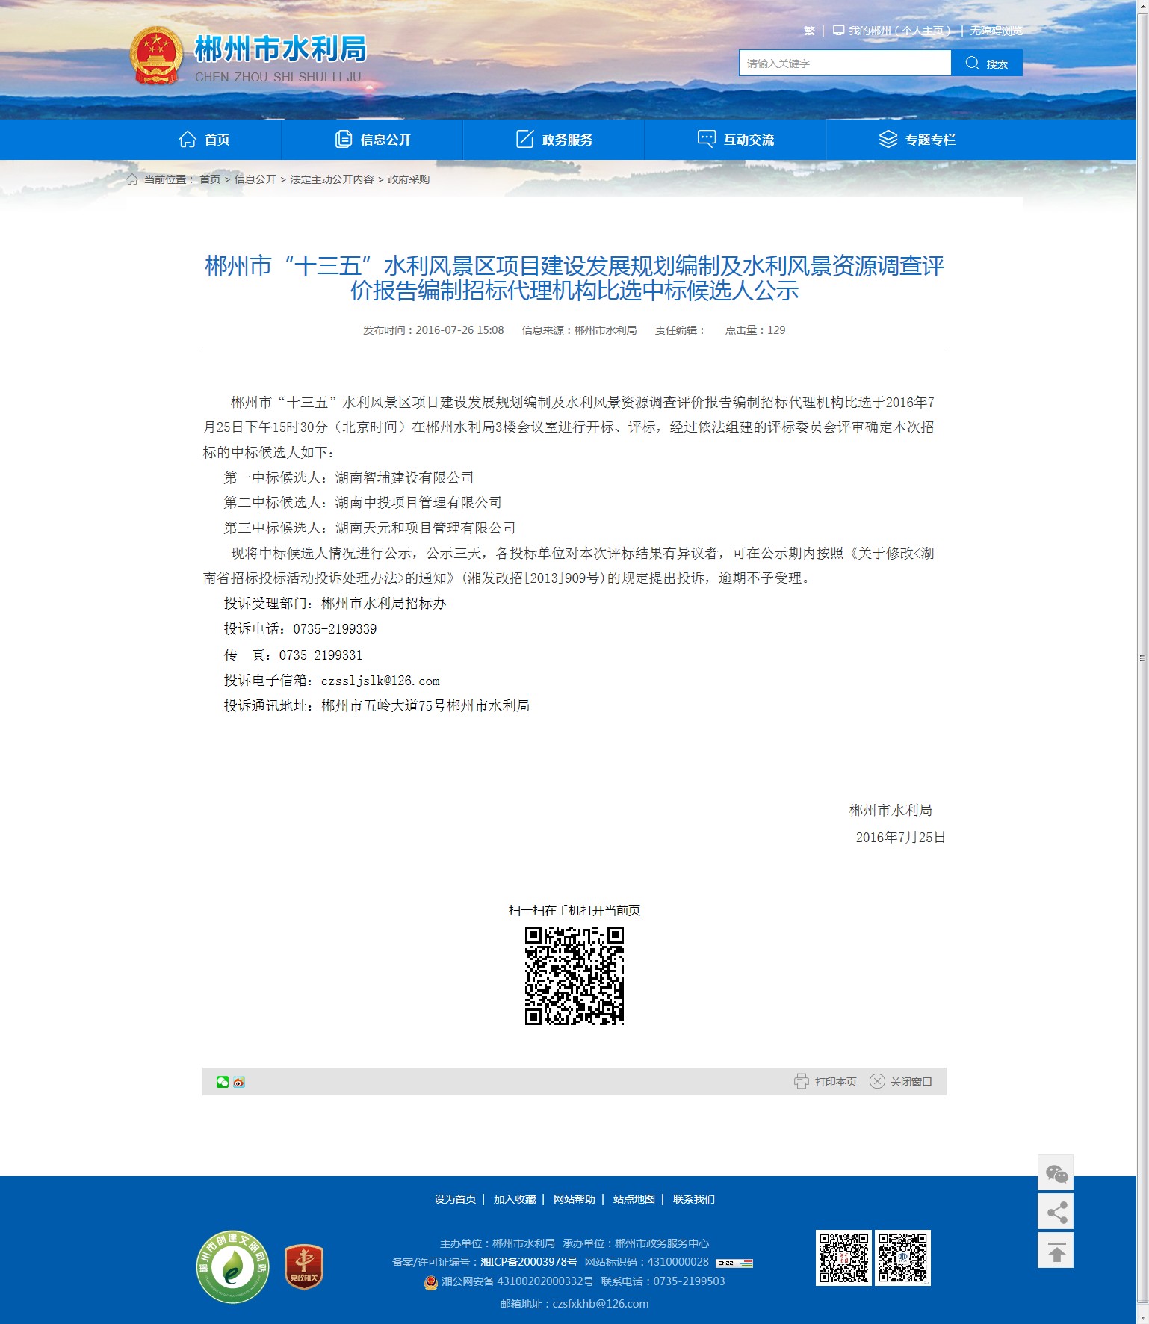Click the browser vertical scrollbar
Screen dimensions: 1149x1324
(1142, 658)
